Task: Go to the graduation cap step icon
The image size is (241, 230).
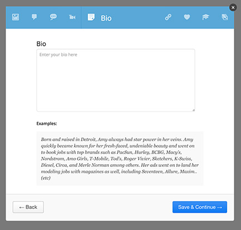Action: click(205, 17)
